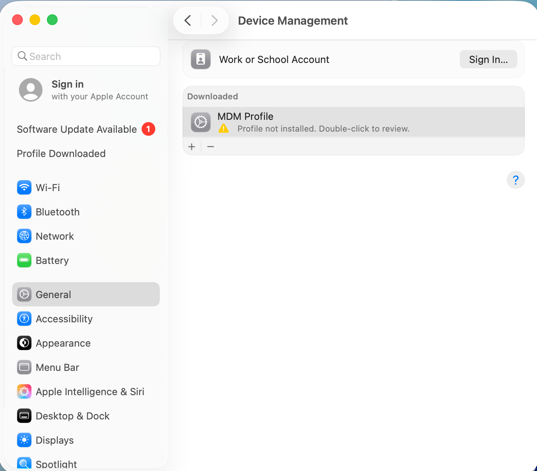Select the Displays brightness icon
Viewport: 537px width, 471px height.
click(24, 440)
